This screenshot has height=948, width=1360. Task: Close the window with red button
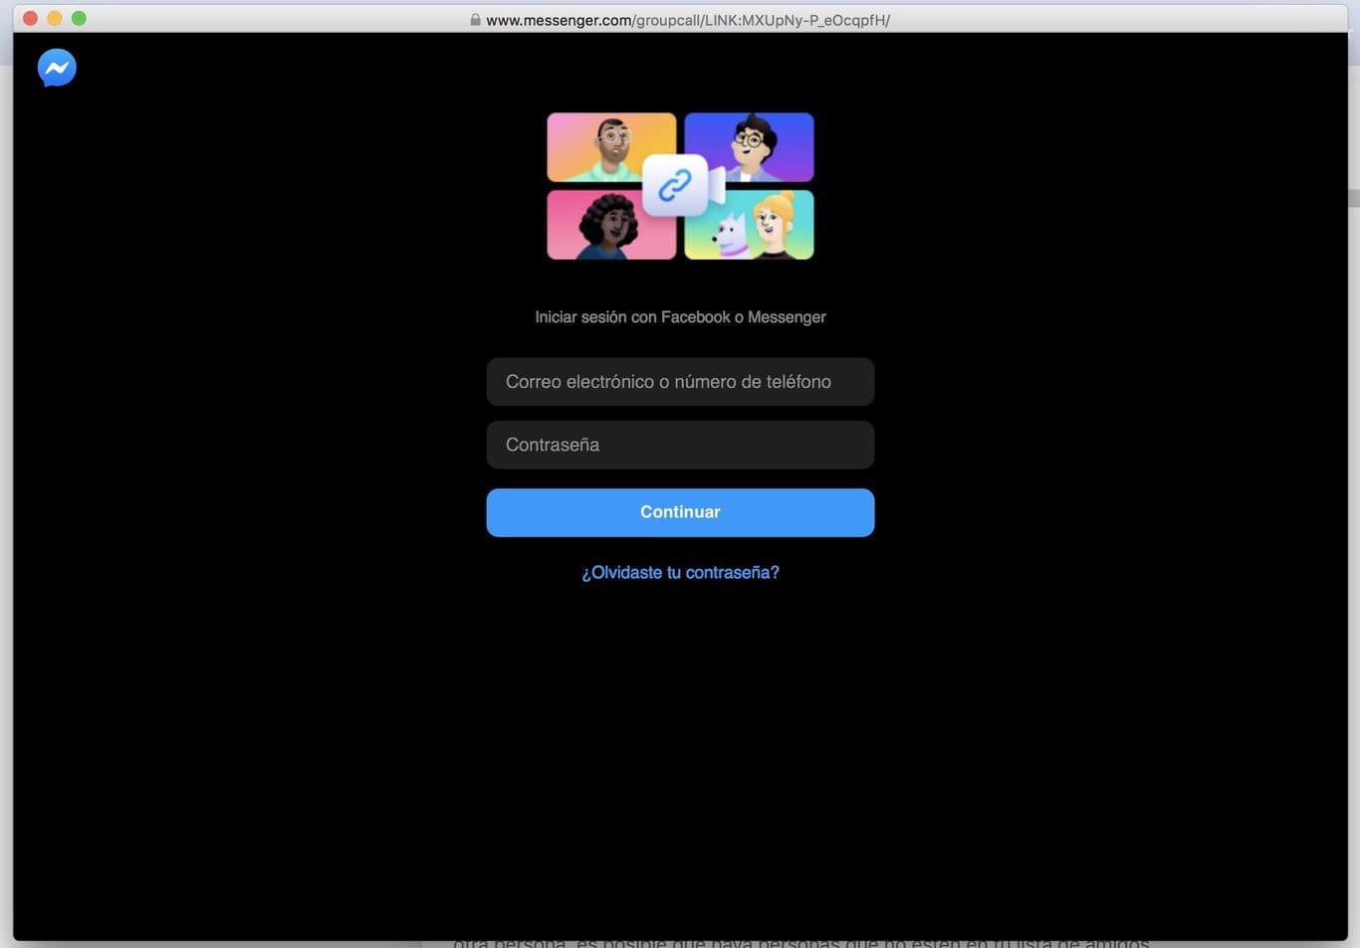pyautogui.click(x=30, y=18)
